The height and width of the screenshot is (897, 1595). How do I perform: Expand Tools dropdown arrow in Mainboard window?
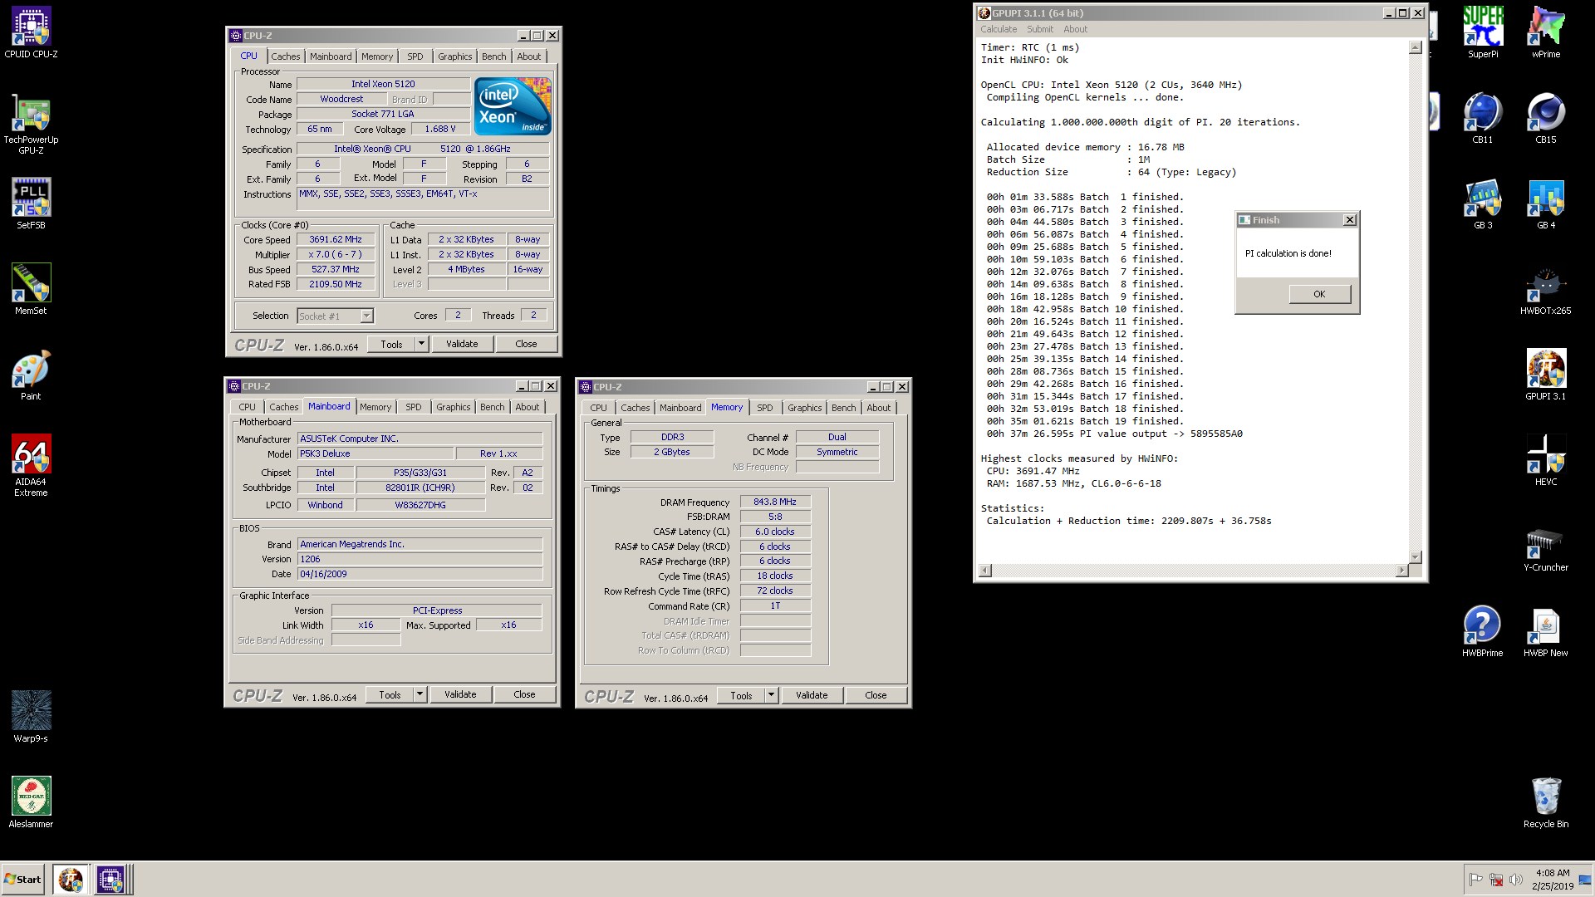pos(420,694)
